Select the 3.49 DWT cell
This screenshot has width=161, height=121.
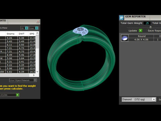pyautogui.click(x=23, y=41)
